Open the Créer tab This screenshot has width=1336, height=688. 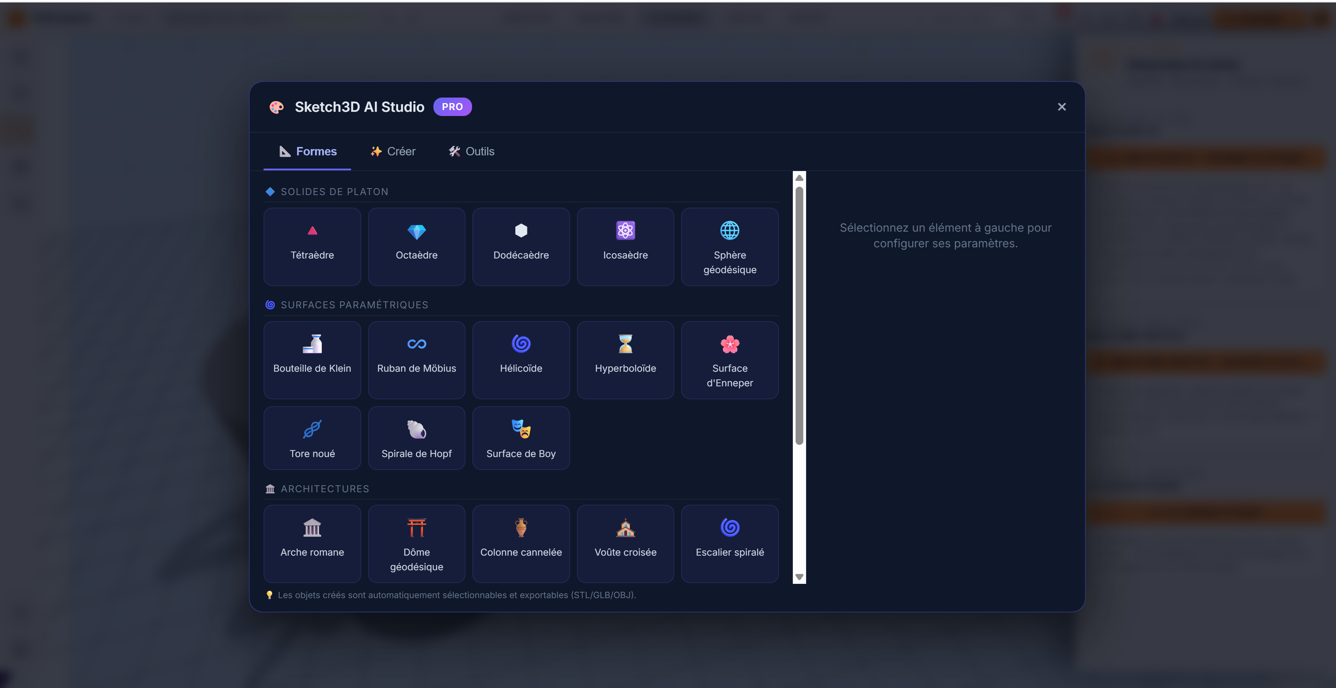393,151
